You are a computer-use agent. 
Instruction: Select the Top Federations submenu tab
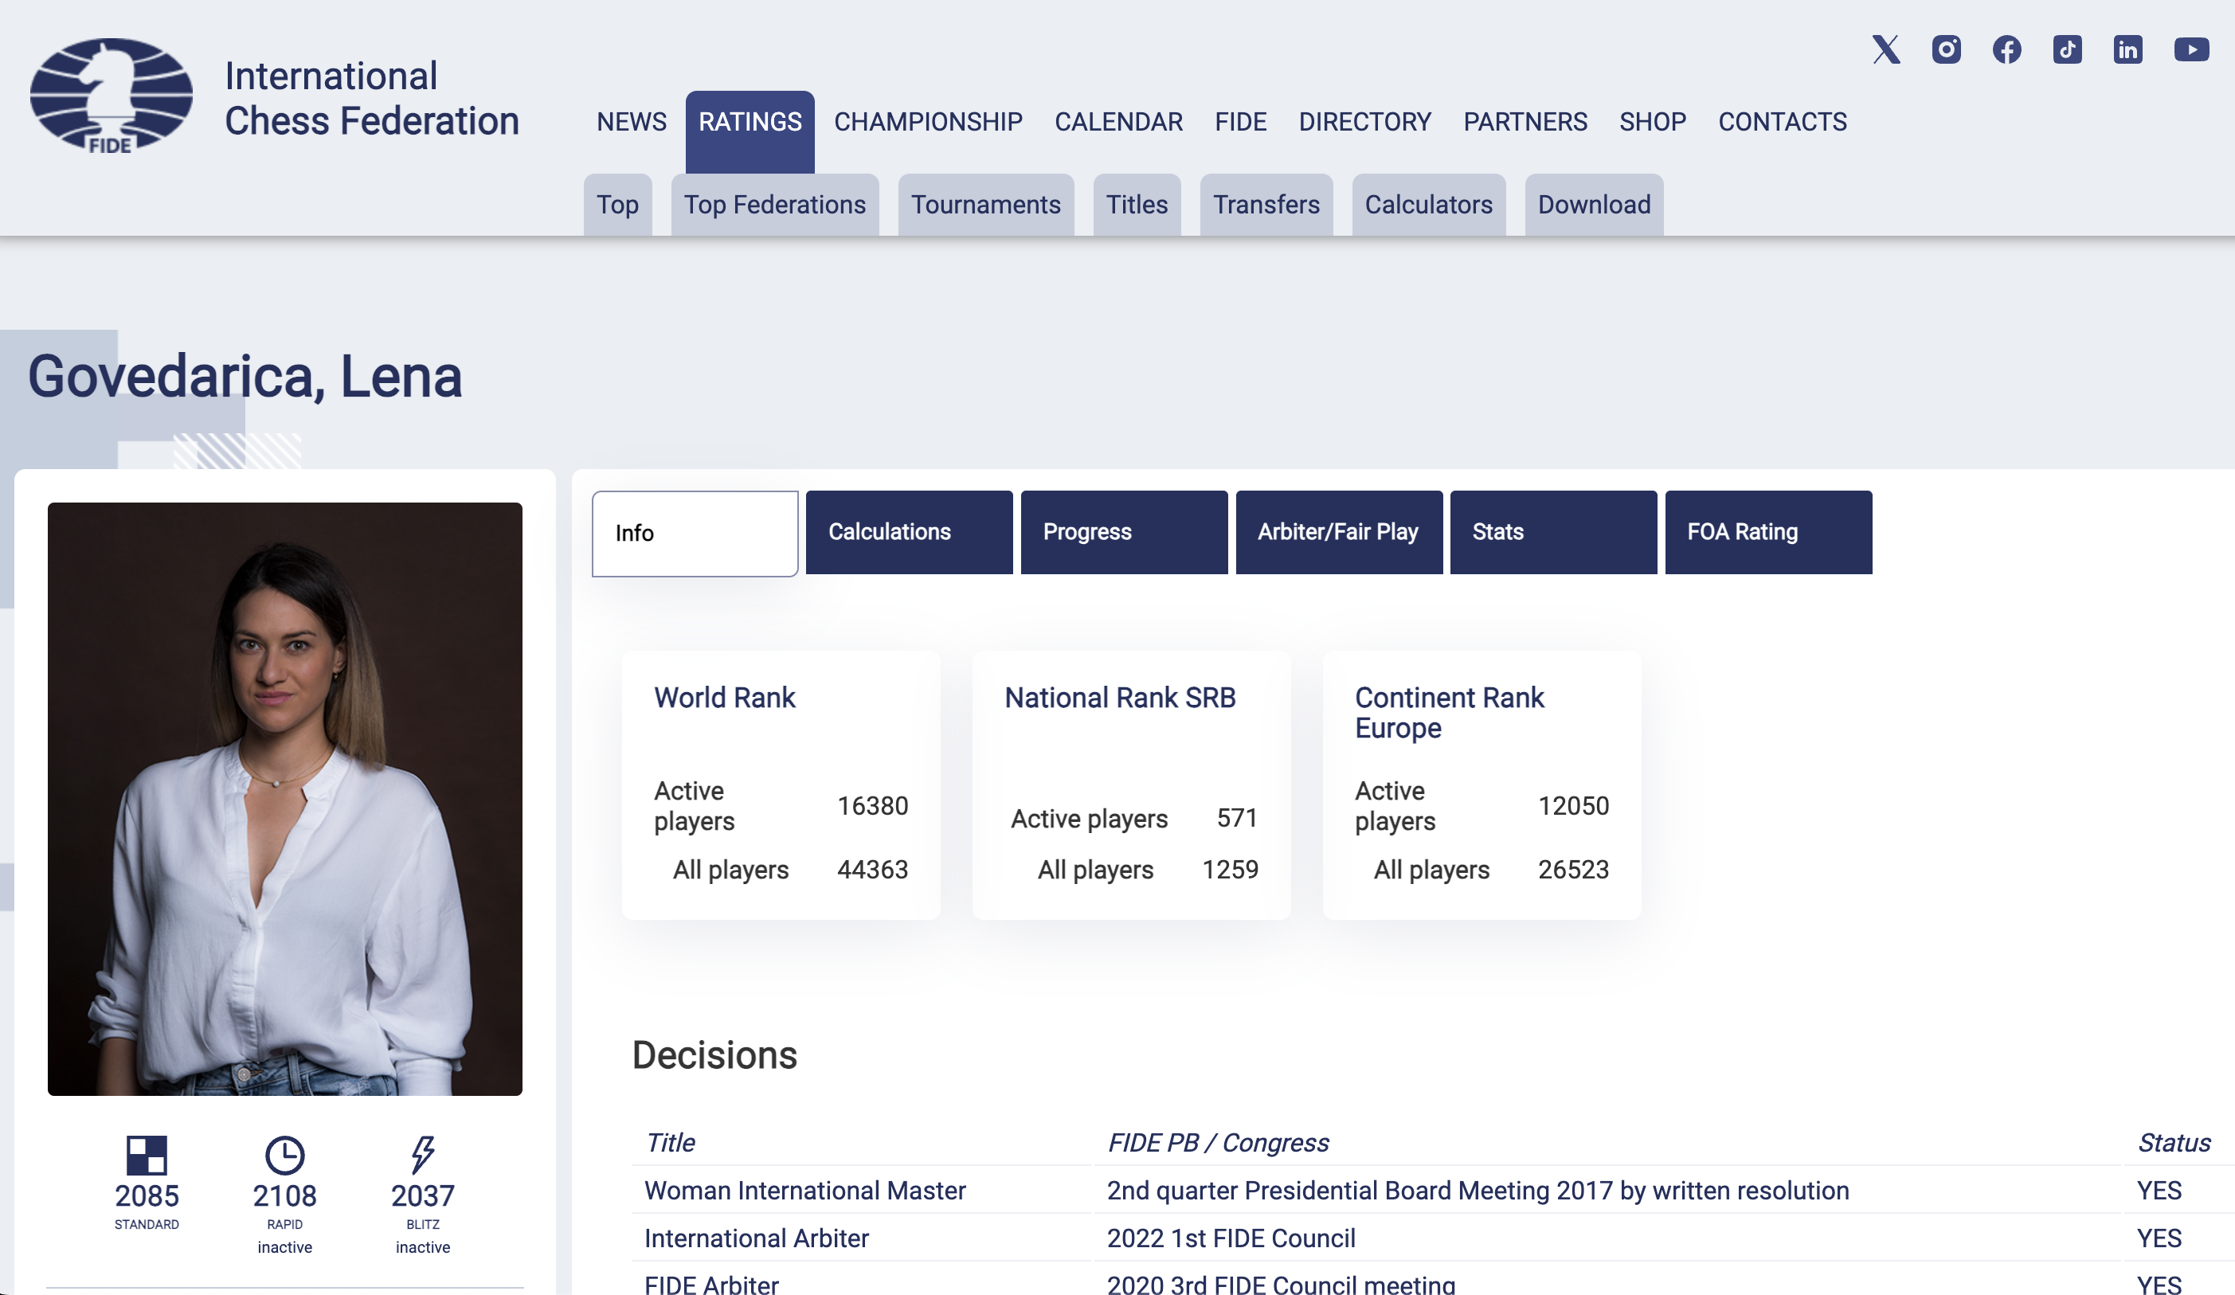[774, 205]
